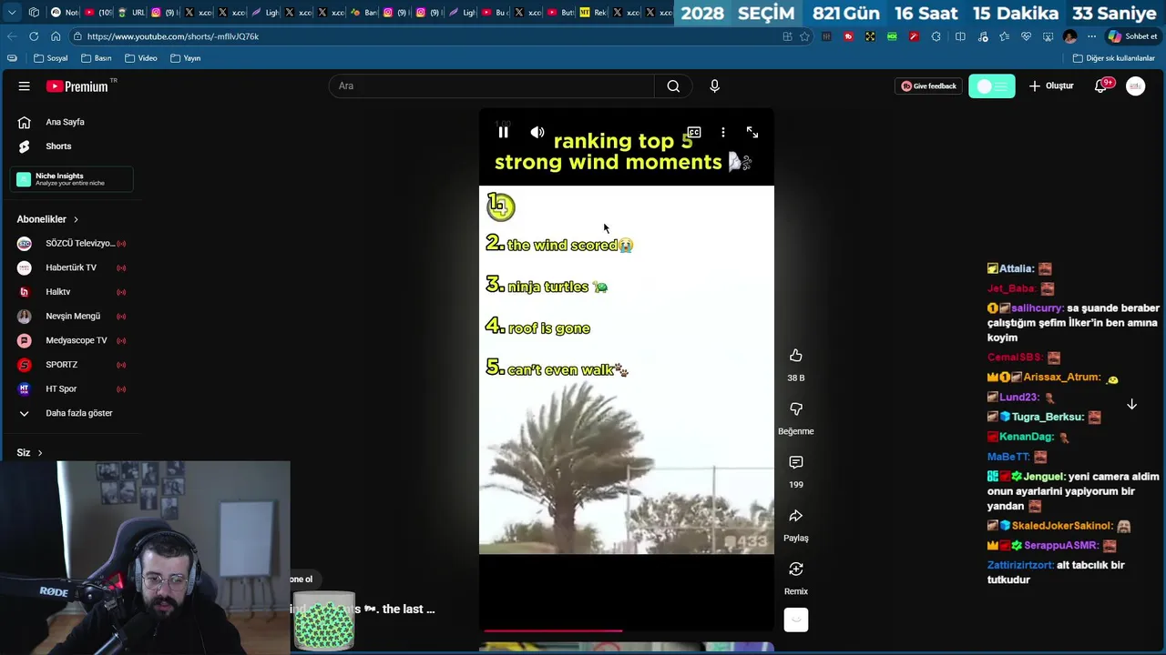The width and height of the screenshot is (1166, 655).
Task: Open the tab list dropdown chevron
Action: click(12, 13)
